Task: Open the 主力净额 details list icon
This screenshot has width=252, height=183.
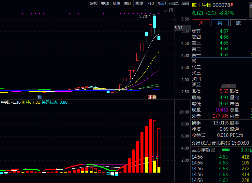Action: click(213, 150)
